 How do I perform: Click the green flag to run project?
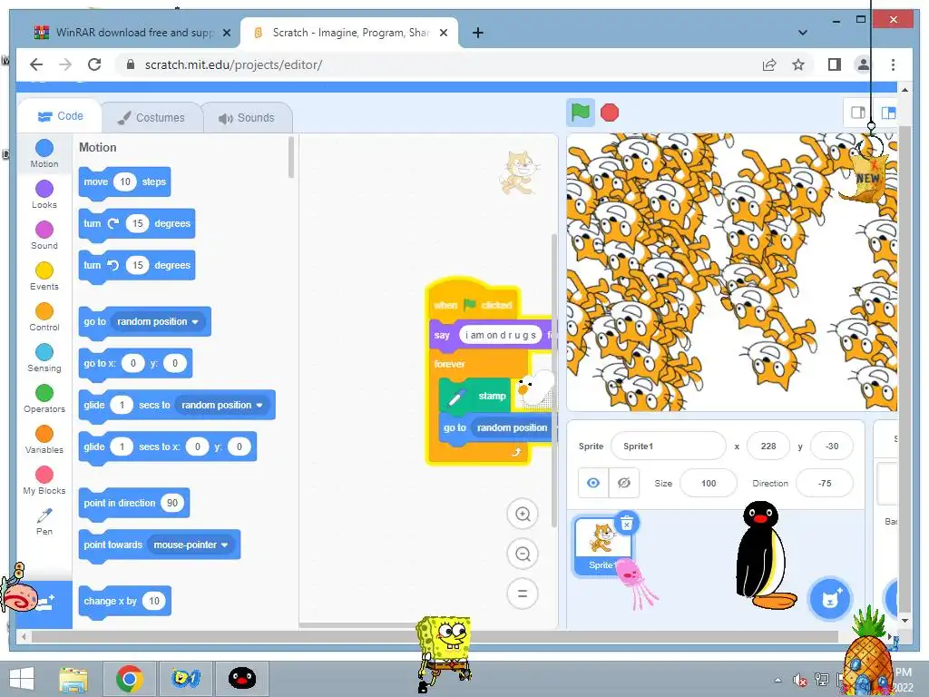click(580, 112)
